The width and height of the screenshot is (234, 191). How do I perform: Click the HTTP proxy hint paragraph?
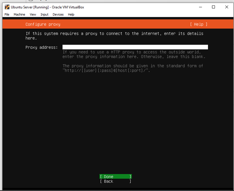[134, 54]
